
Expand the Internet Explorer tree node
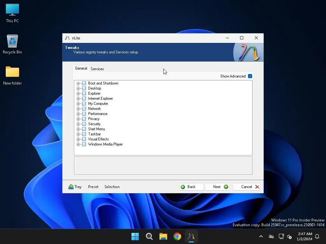[x=78, y=98]
